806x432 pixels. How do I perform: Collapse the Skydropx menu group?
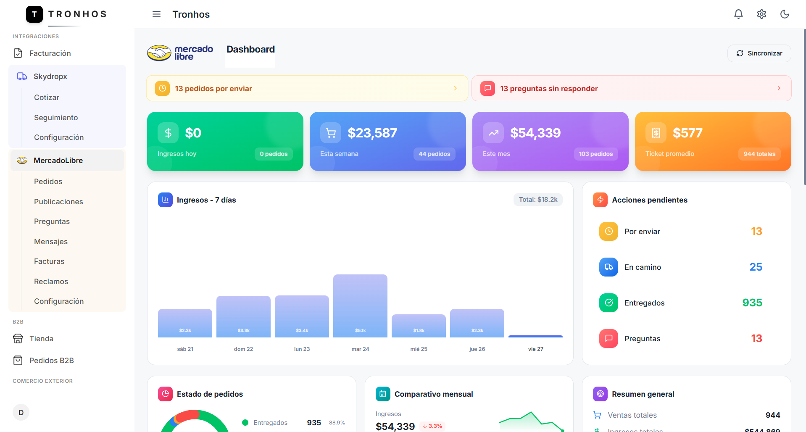(x=67, y=76)
